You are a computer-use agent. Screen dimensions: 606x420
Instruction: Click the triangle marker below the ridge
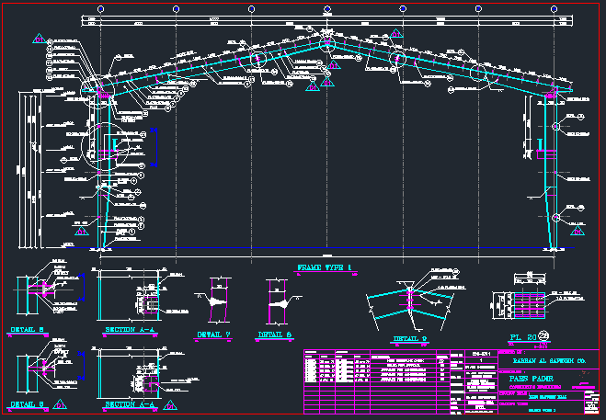(326, 83)
